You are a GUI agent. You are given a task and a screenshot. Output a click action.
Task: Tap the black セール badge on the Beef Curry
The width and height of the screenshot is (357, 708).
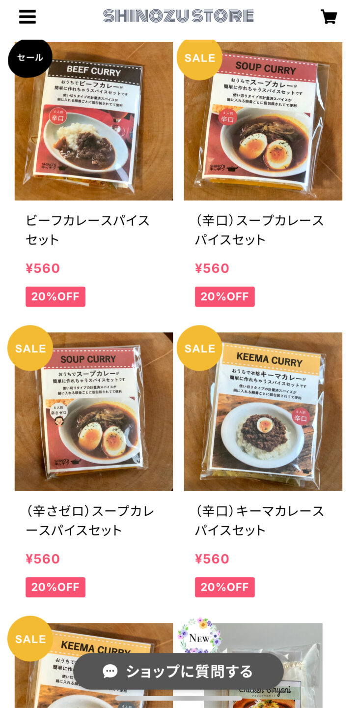[30, 58]
